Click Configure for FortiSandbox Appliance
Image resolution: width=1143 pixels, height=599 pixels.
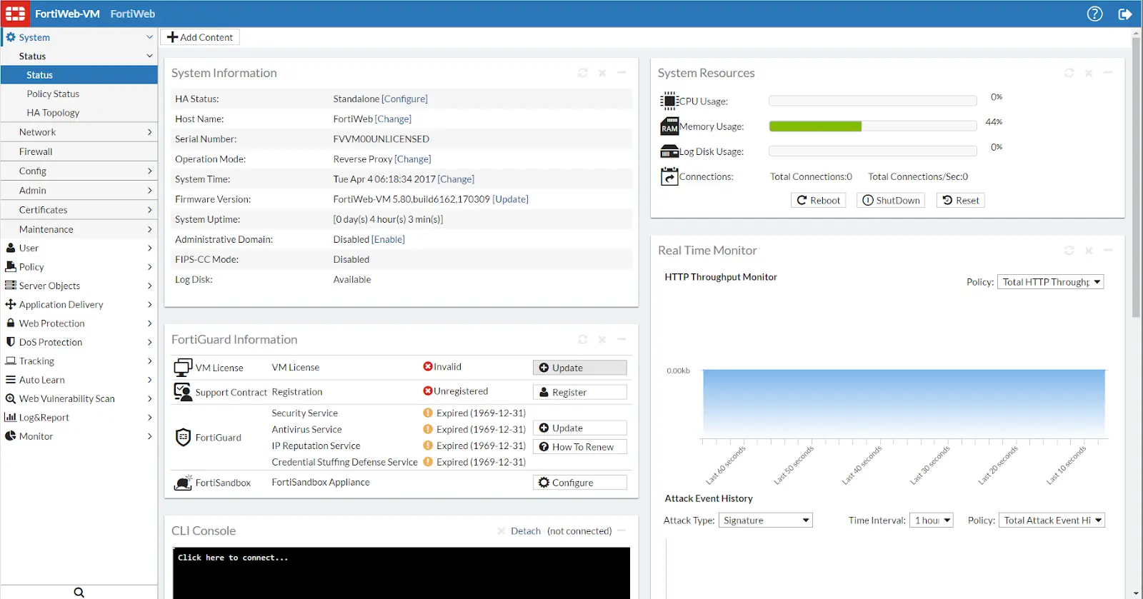point(580,483)
